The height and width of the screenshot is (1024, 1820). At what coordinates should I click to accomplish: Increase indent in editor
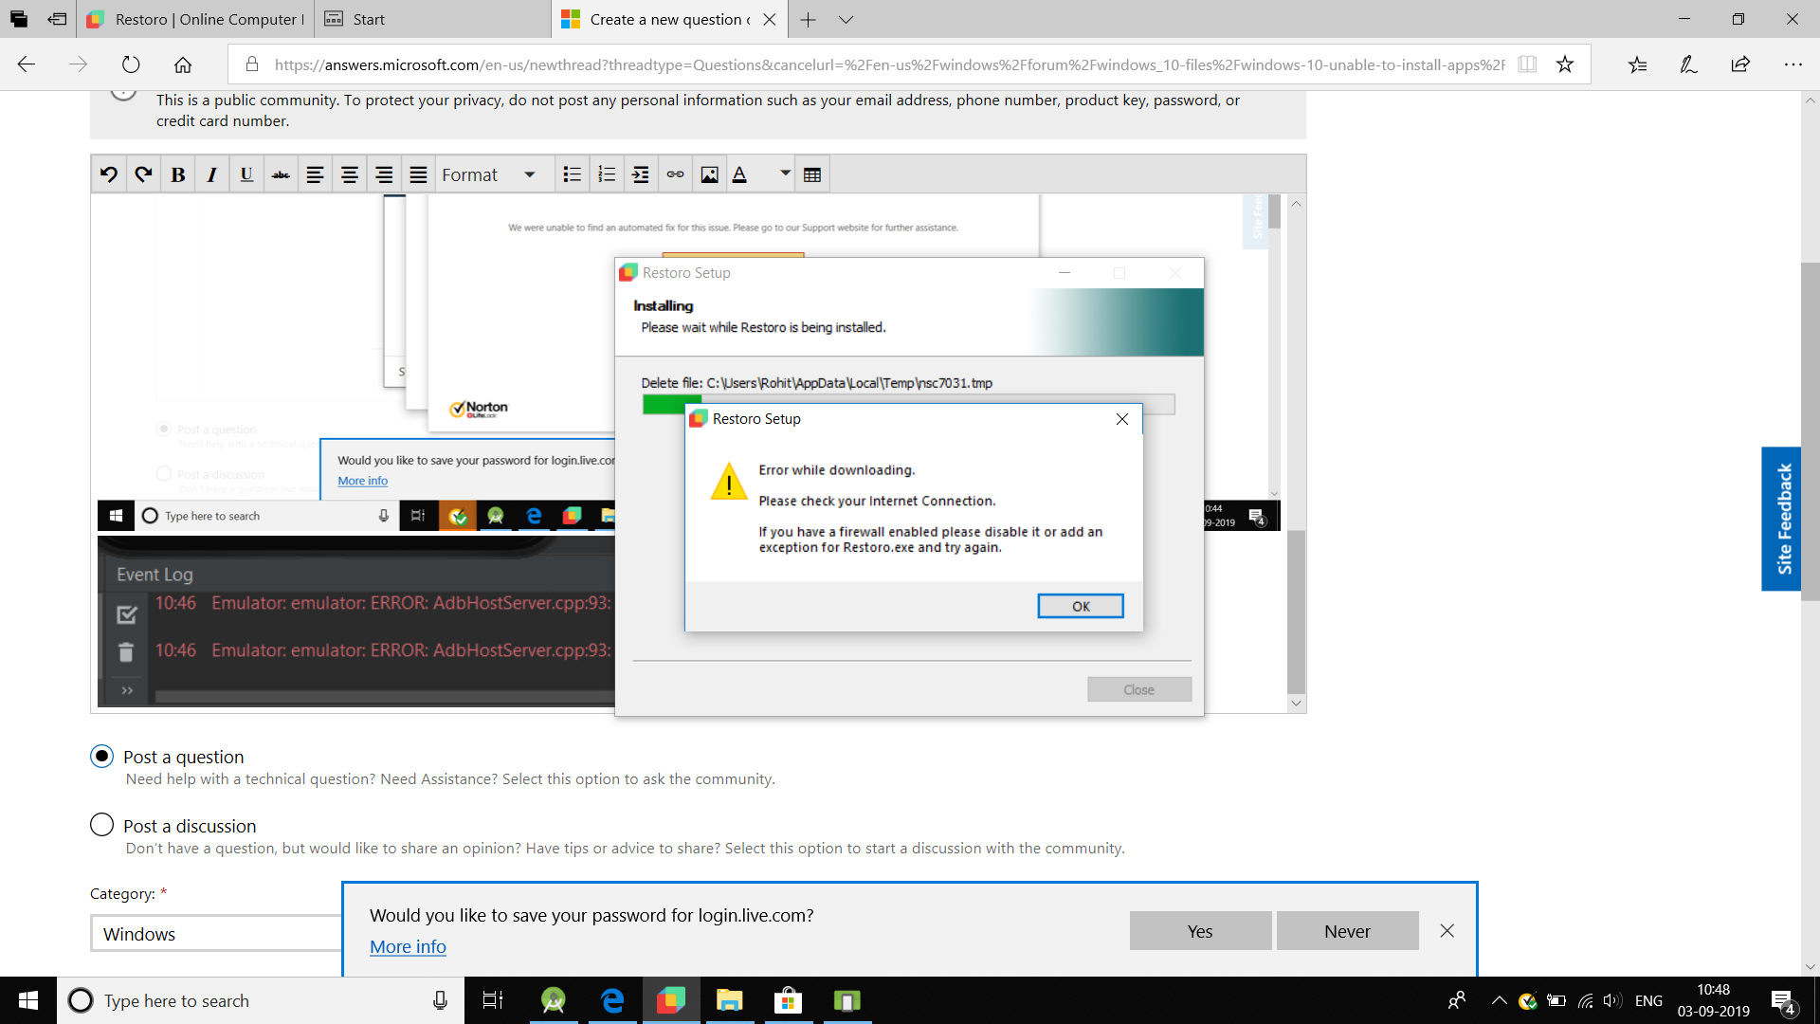[x=641, y=174]
